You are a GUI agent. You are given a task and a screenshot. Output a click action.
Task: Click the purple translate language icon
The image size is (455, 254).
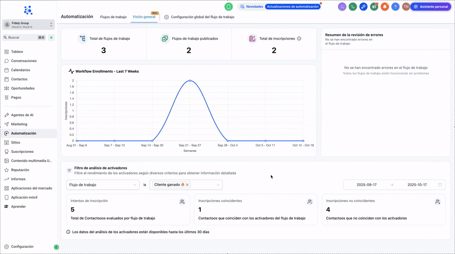[x=342, y=7]
